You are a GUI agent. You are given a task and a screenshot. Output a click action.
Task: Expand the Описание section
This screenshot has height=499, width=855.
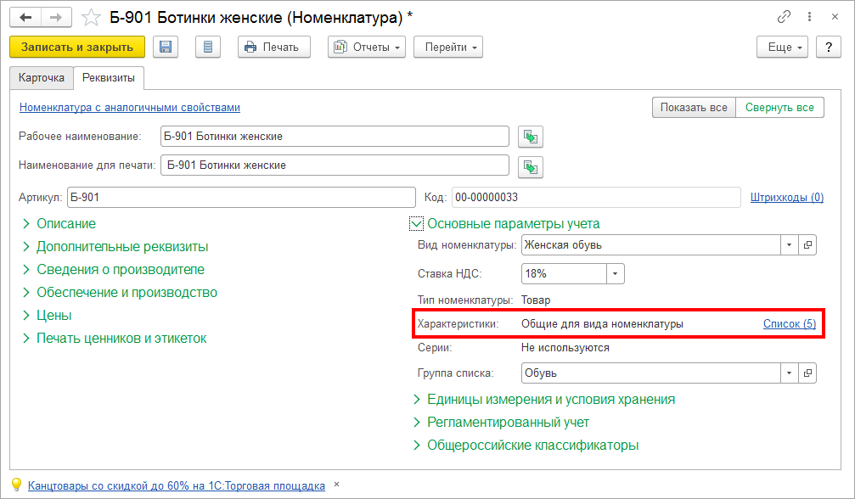[x=66, y=224]
